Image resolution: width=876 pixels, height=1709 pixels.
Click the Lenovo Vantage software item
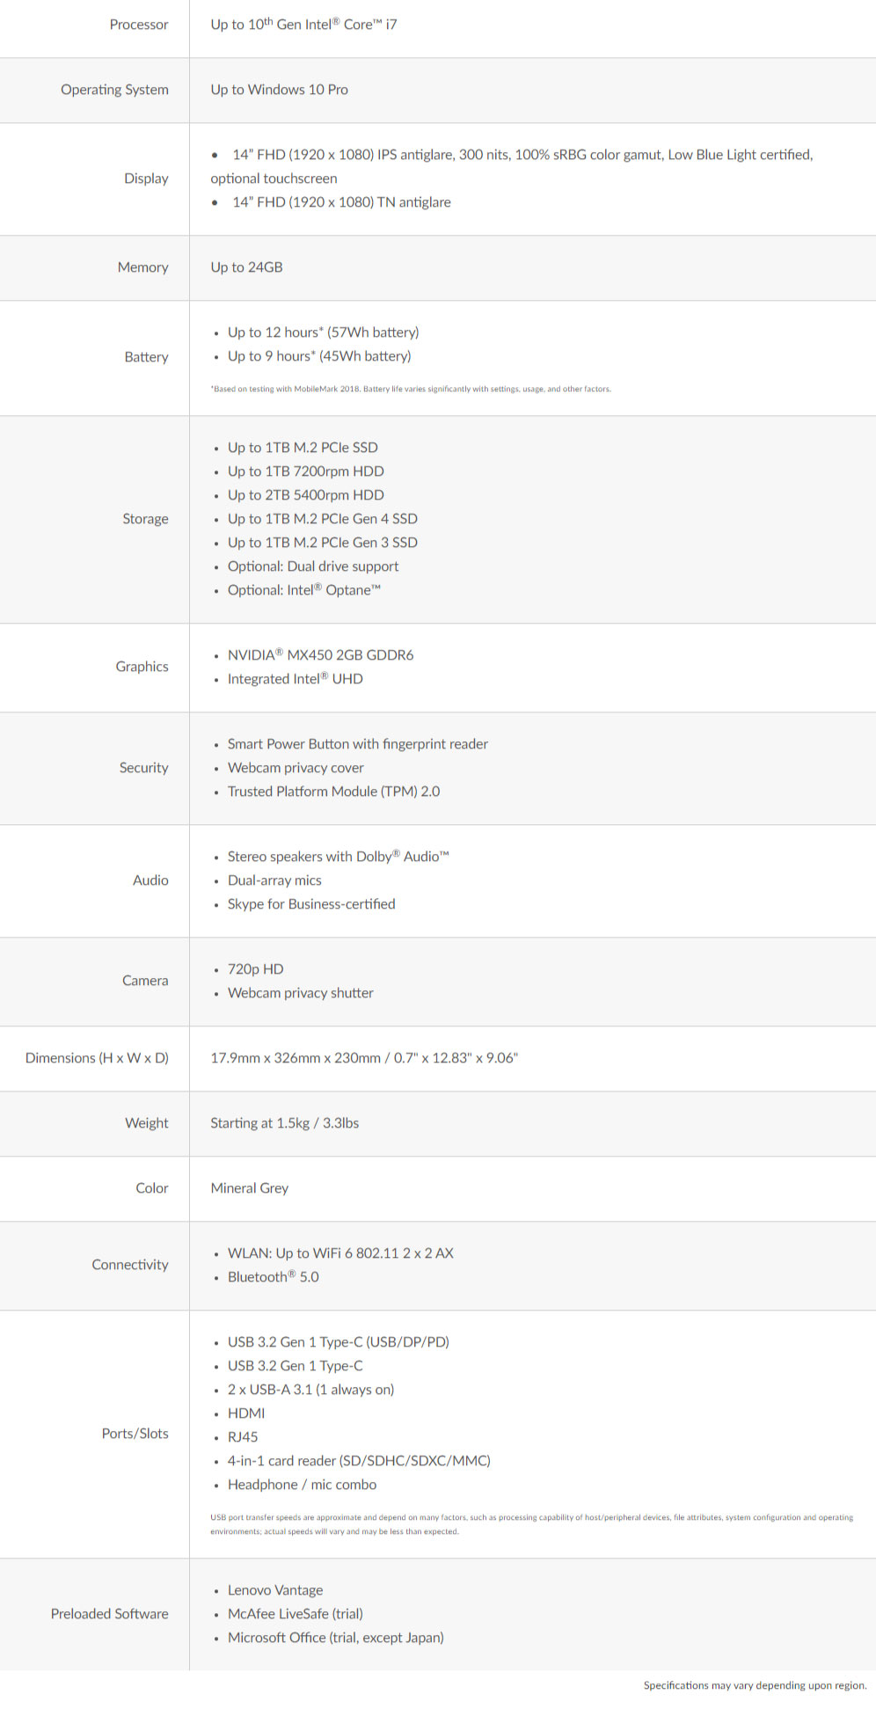pyautogui.click(x=274, y=1590)
